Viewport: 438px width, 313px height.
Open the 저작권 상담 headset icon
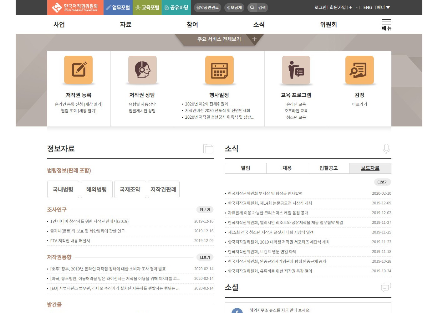142,70
